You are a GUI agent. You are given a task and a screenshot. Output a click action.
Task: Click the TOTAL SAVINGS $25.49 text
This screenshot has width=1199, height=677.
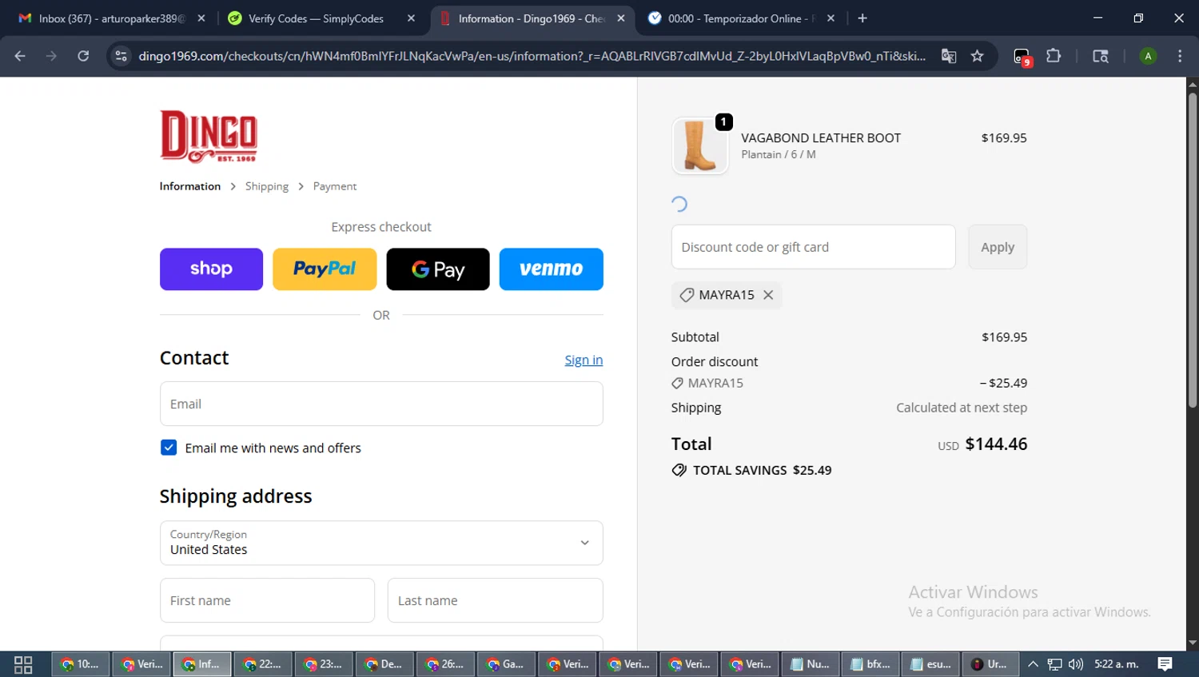(x=762, y=470)
